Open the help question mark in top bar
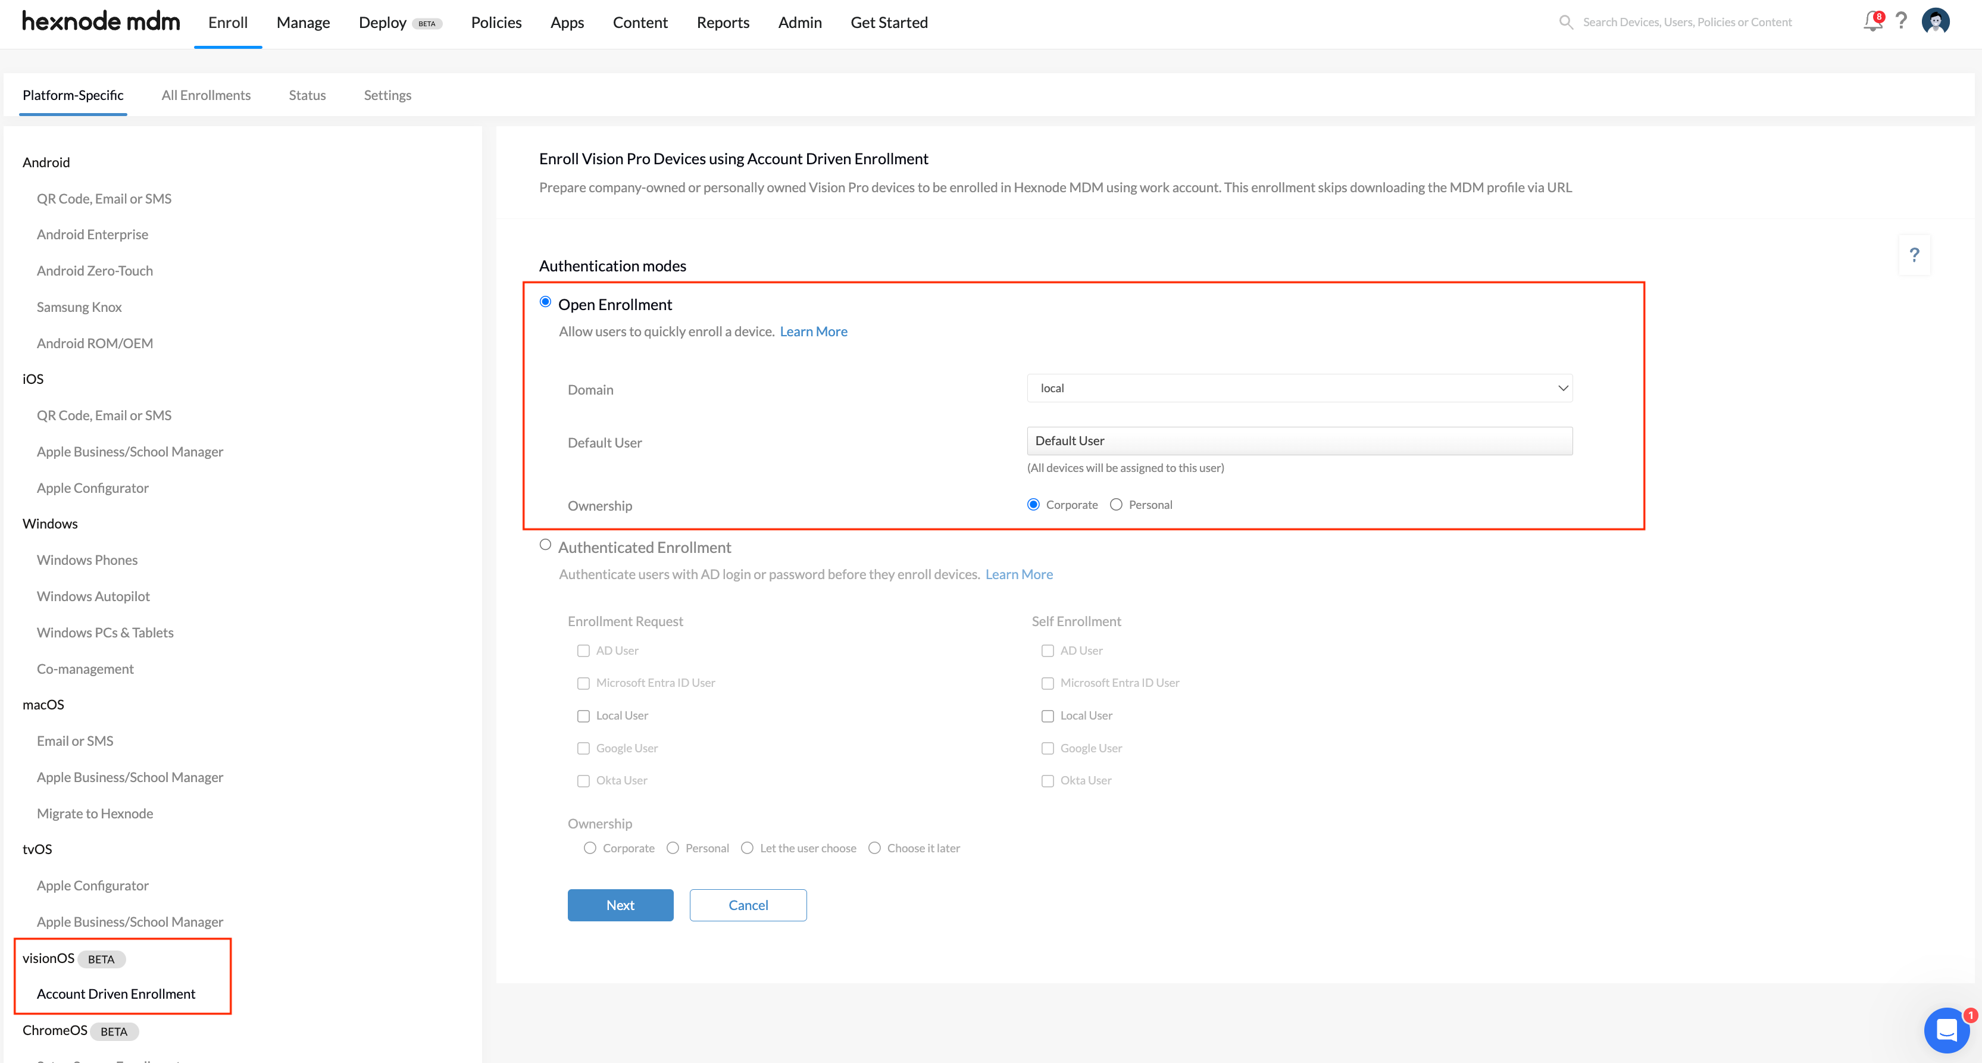This screenshot has height=1063, width=1982. click(x=1901, y=21)
